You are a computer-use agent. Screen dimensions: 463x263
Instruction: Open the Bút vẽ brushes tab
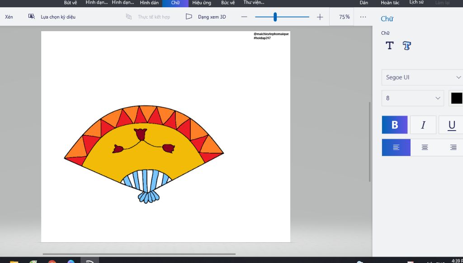[x=70, y=3]
